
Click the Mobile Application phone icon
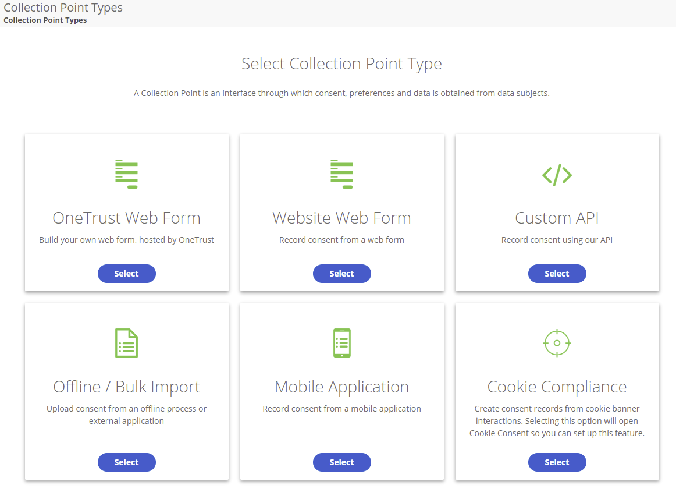341,343
